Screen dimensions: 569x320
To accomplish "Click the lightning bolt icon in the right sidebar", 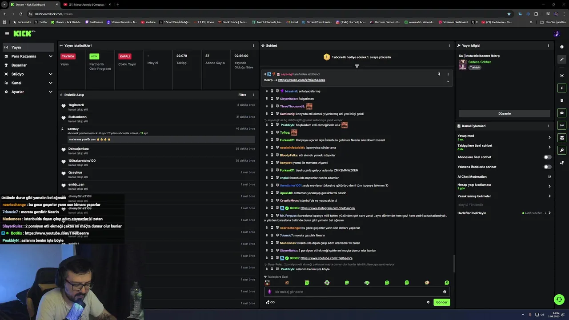I will pyautogui.click(x=562, y=88).
